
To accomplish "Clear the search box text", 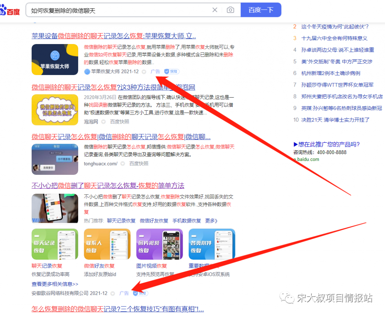I will click(215, 10).
